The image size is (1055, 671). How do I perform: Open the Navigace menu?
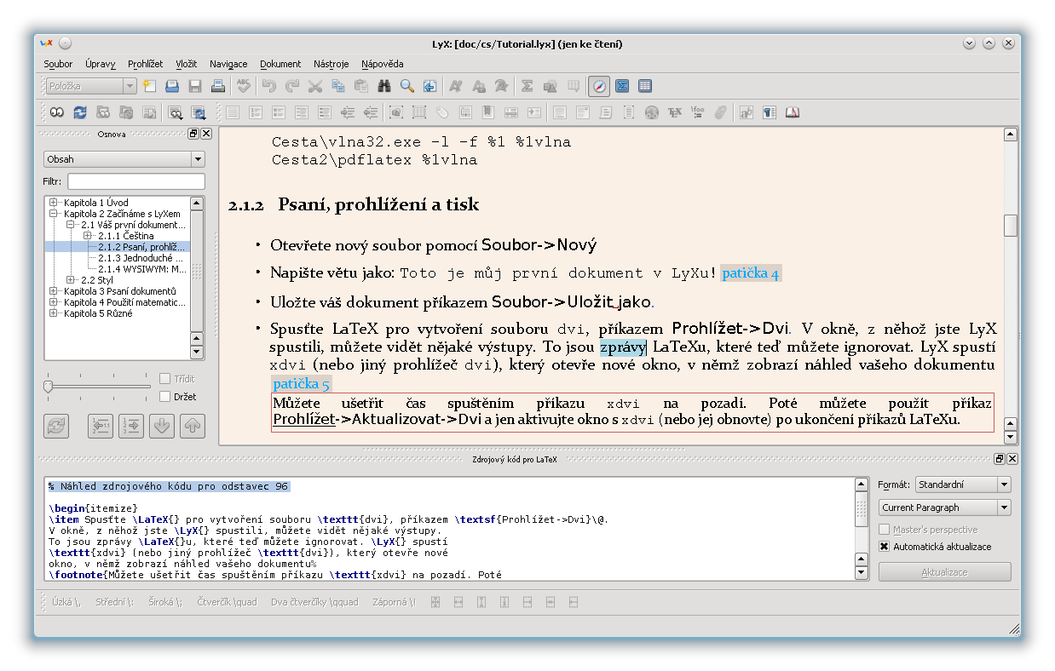coord(228,64)
